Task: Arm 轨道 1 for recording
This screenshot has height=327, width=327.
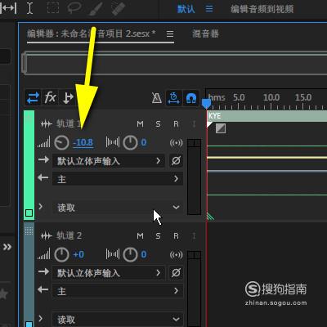Action: pos(176,124)
